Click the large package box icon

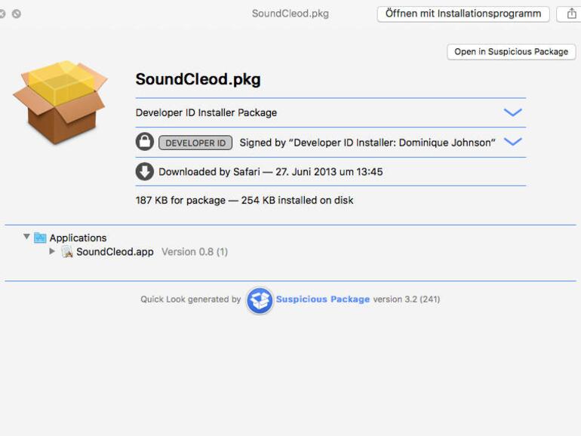coord(60,102)
